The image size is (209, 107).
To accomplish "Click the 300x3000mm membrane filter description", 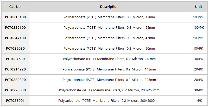I will click(109, 100).
